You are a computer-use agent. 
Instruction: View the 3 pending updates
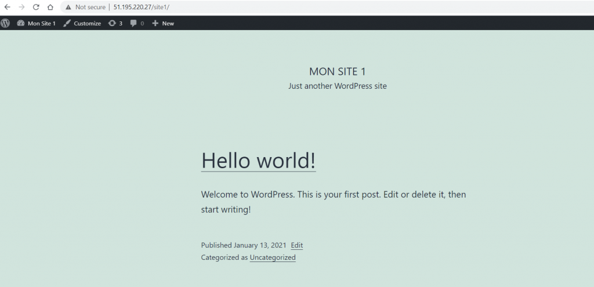click(115, 23)
